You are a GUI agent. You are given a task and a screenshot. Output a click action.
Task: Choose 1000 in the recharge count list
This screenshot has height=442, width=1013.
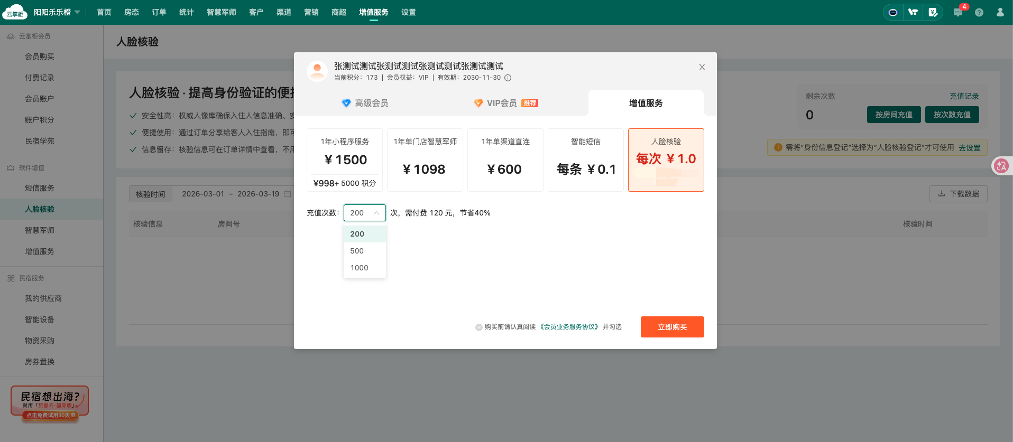coord(365,268)
